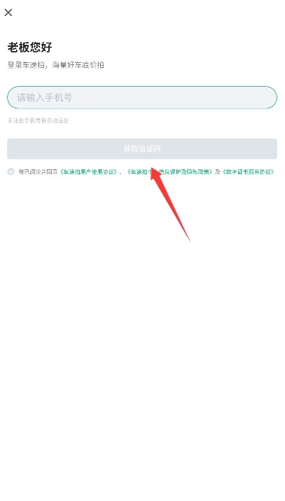Screen dimensions: 285x501
Task: Click the 未注册手机号将自动注册 hint text
Action: [x=38, y=120]
